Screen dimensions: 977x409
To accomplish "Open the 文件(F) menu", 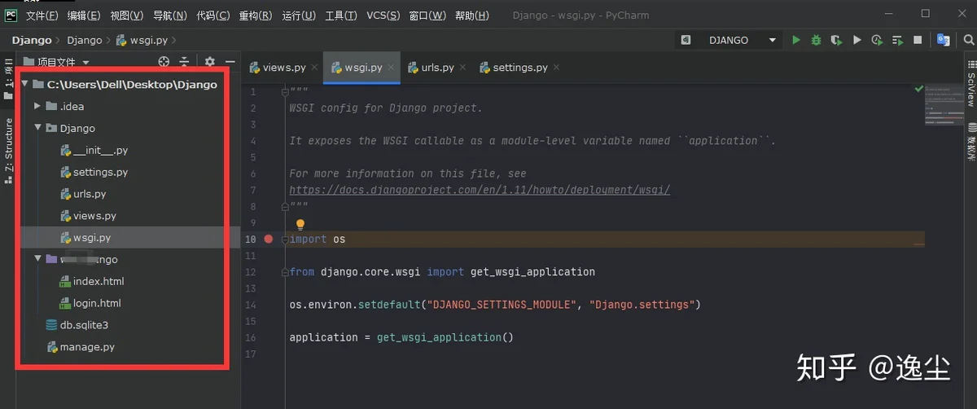I will [x=42, y=15].
